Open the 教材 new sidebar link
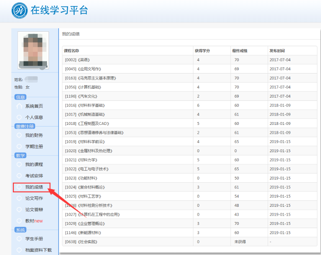Screen dimensions: 321x255 pyautogui.click(x=34, y=221)
